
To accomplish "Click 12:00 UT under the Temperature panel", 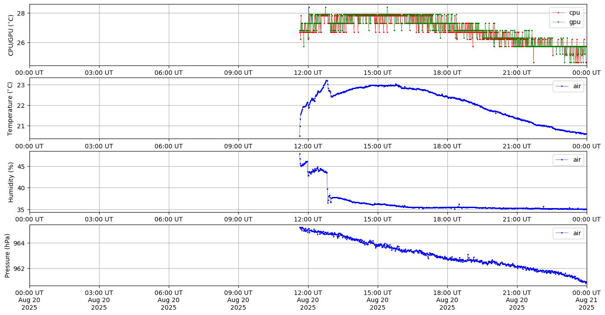I will [308, 146].
